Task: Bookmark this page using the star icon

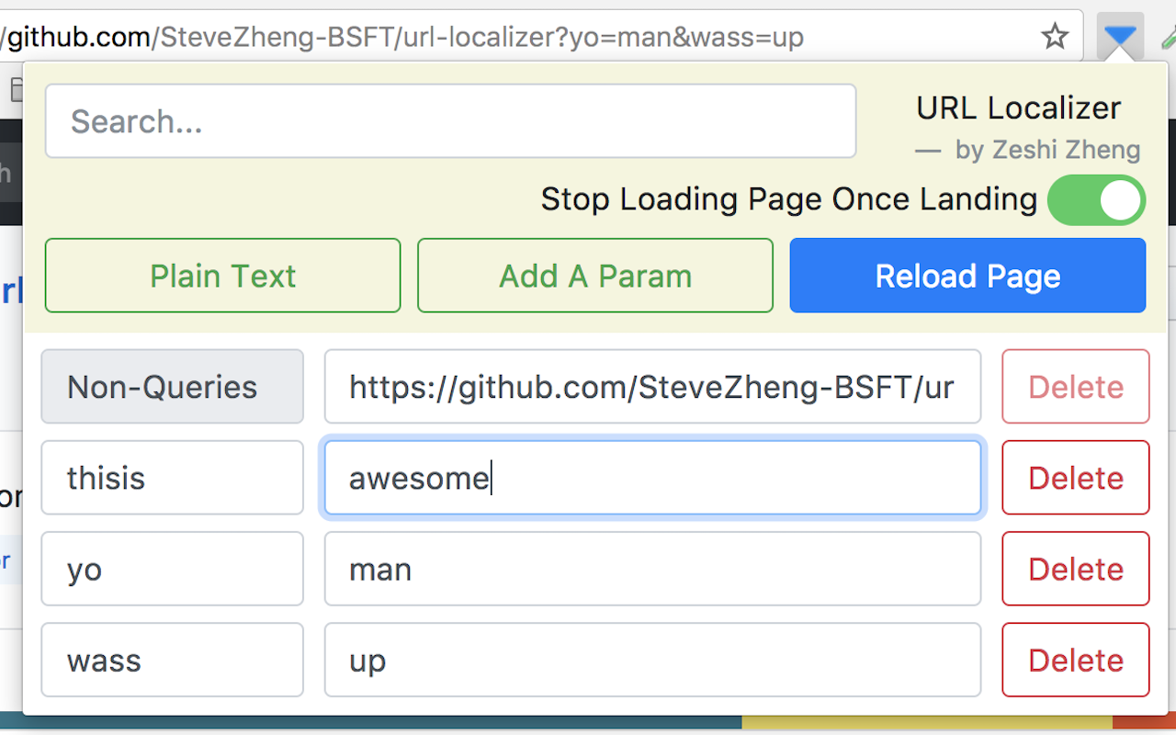Action: (x=1055, y=36)
